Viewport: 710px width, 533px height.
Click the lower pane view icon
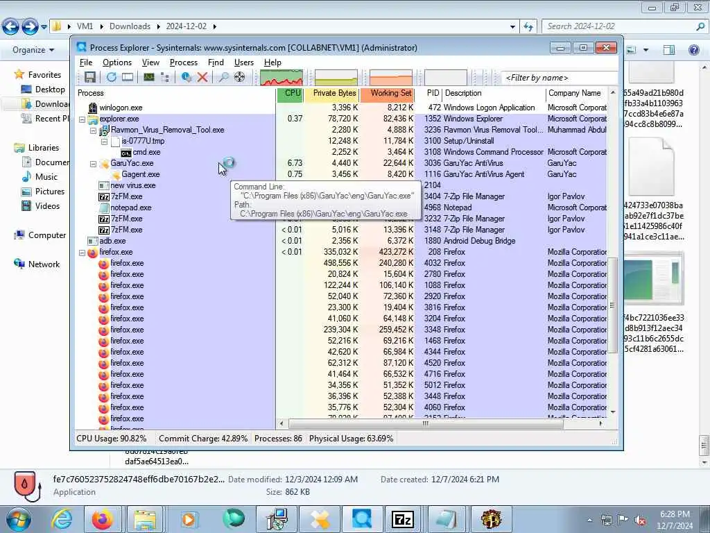coord(128,78)
